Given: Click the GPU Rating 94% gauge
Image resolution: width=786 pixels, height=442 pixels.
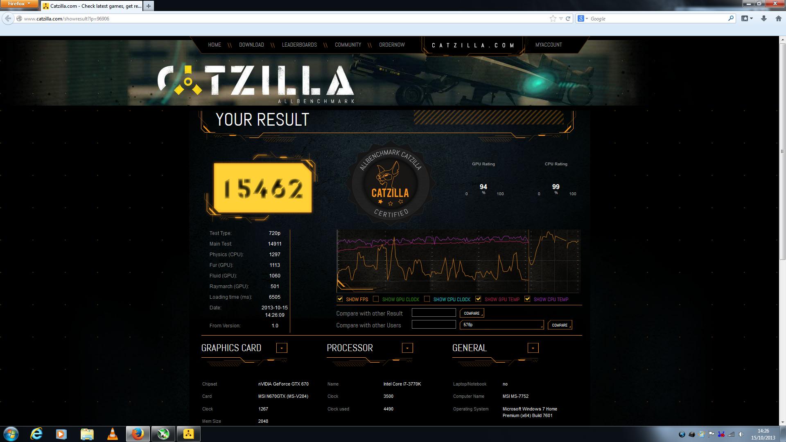Looking at the screenshot, I should 483,189.
